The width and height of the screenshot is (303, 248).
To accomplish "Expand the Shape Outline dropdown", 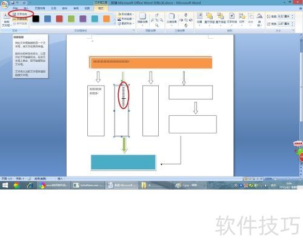I will point(126,19).
